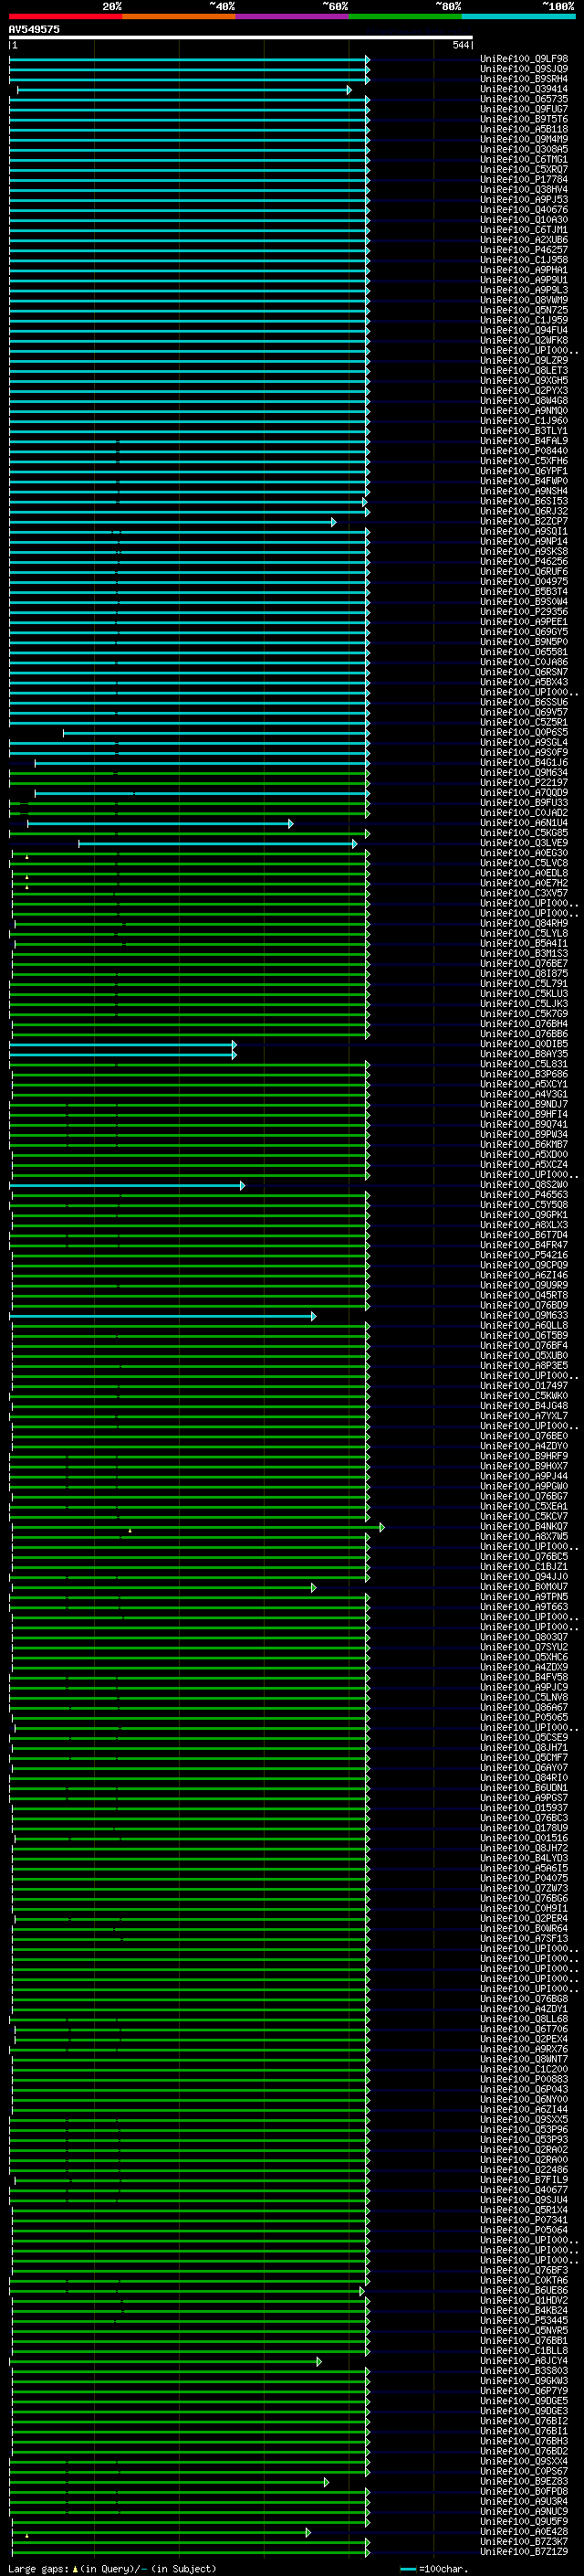Select the UniRef100_O04975 label
Screen dimensions: 584x2576
[523, 582]
